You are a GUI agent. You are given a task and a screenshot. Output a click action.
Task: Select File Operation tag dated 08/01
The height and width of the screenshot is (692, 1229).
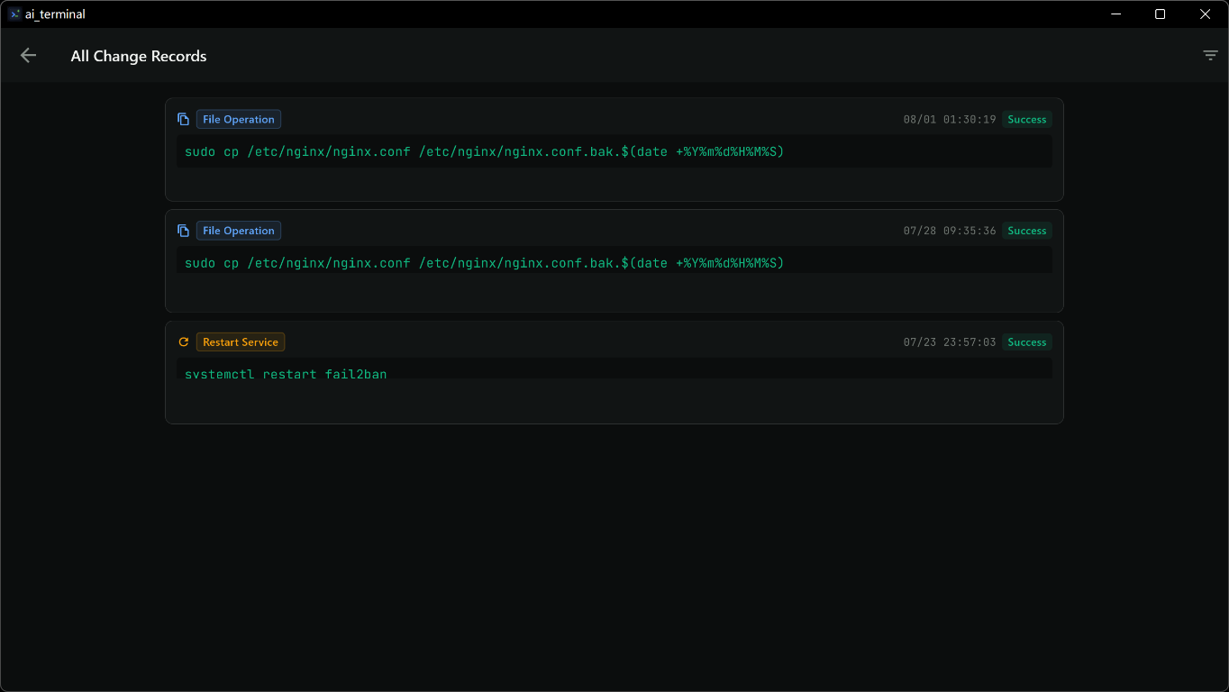tap(239, 119)
